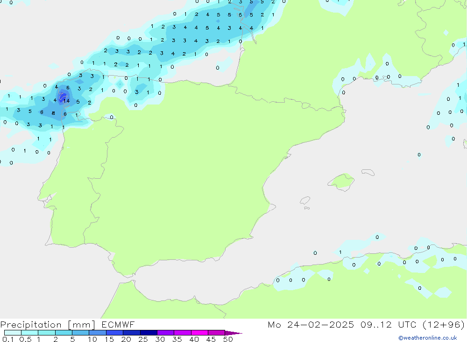Image resolution: width=467 pixels, height=342 pixels.
Task: Click the lightest cyan 0.1–0.5 legend swatch
Action: pos(13,333)
